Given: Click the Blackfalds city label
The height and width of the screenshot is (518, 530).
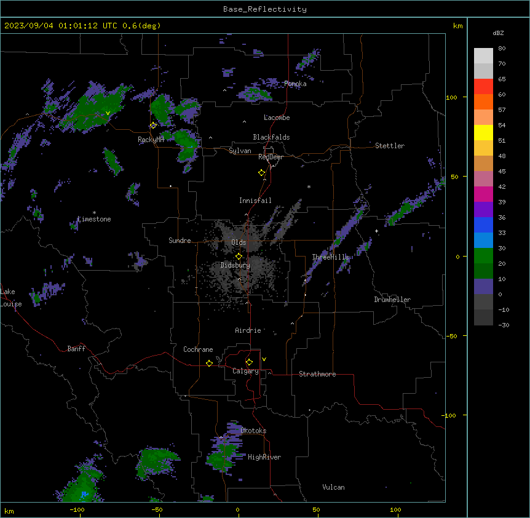Looking at the screenshot, I should (x=271, y=137).
